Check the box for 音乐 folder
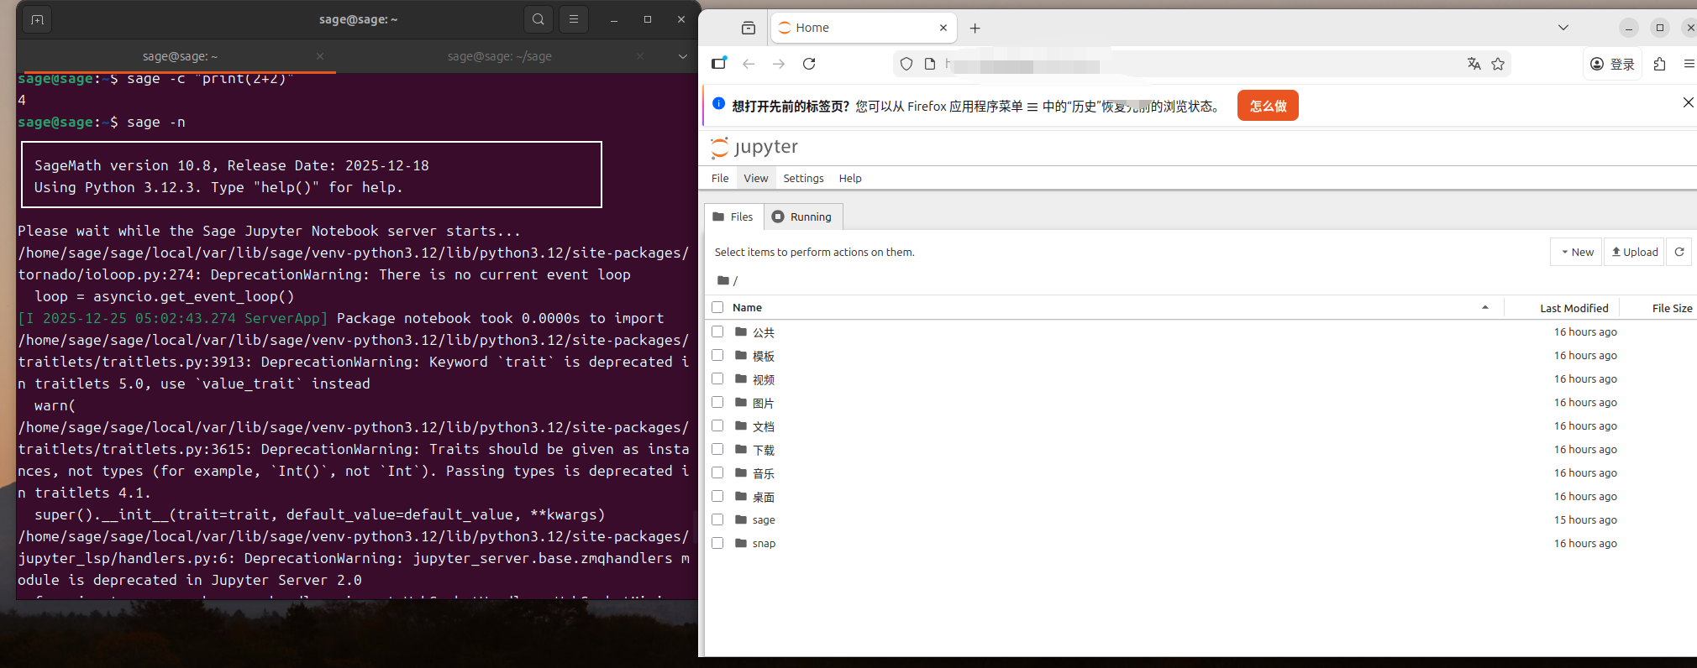This screenshot has height=668, width=1697. click(717, 472)
